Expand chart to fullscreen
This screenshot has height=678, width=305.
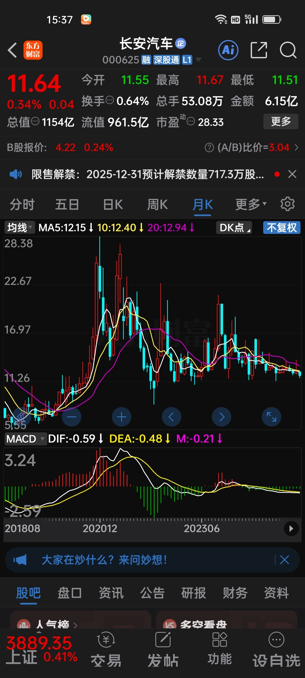tap(271, 417)
